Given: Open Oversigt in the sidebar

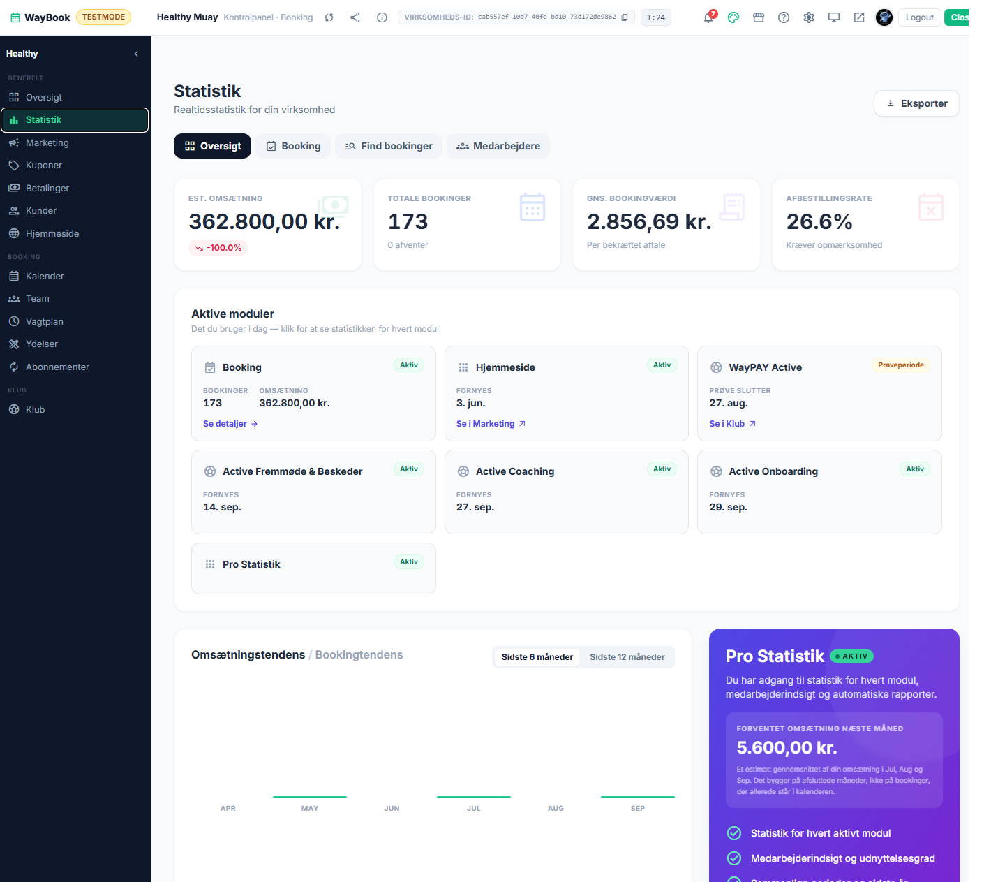Looking at the screenshot, I should click(x=75, y=97).
